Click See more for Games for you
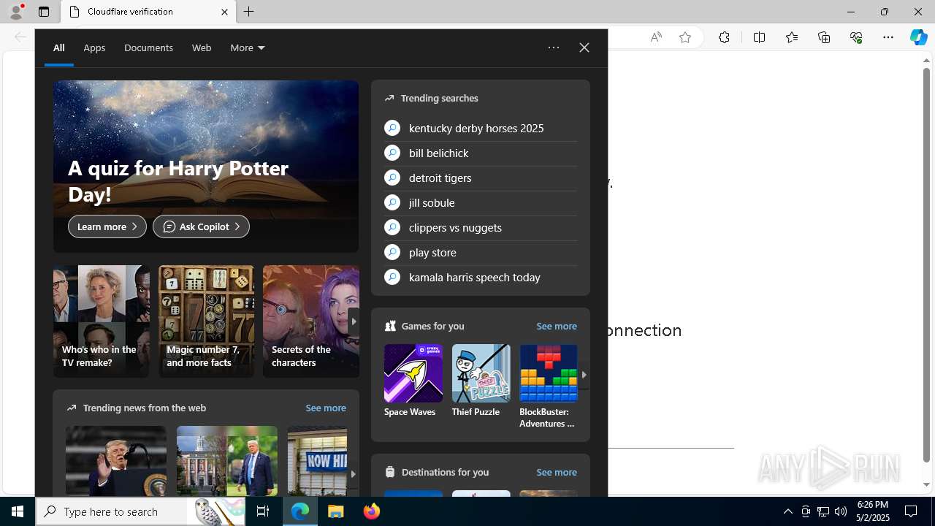 click(x=557, y=327)
